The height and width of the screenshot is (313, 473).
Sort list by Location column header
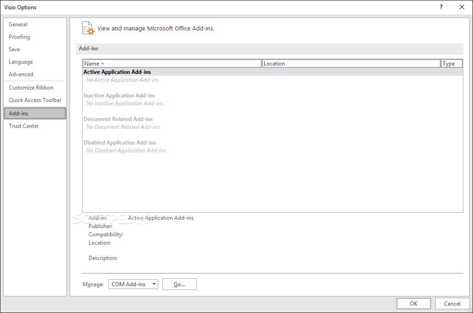tap(351, 63)
